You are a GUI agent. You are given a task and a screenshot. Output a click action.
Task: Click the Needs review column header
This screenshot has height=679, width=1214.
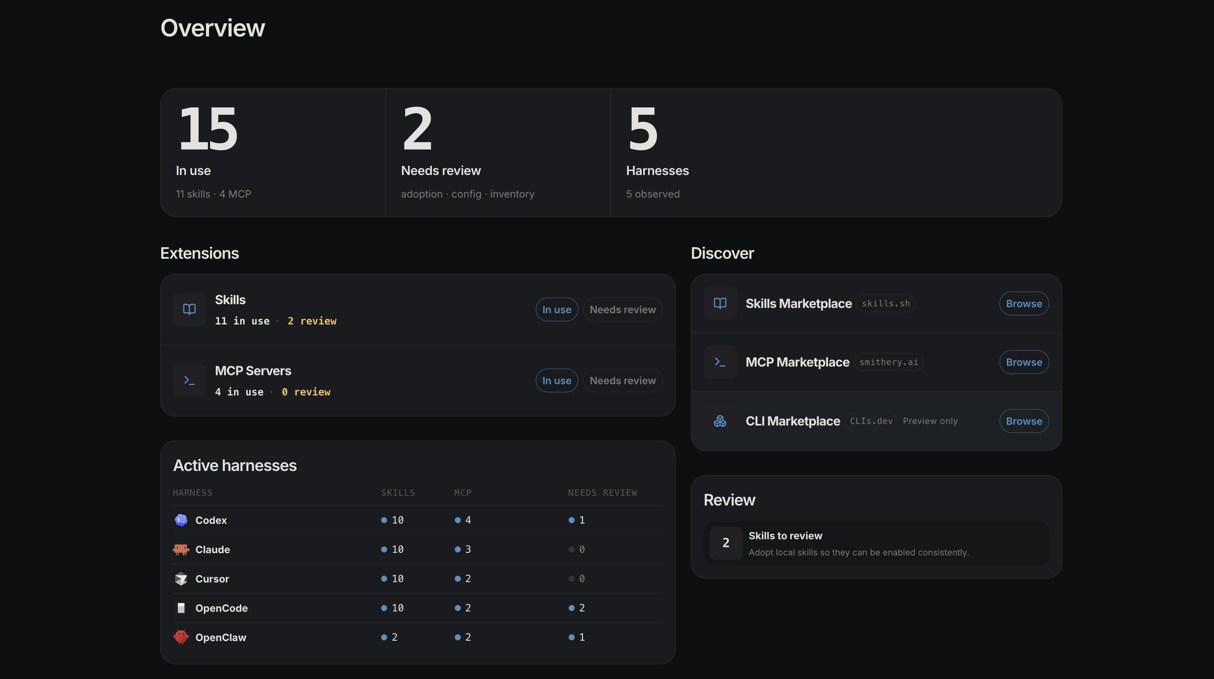603,492
